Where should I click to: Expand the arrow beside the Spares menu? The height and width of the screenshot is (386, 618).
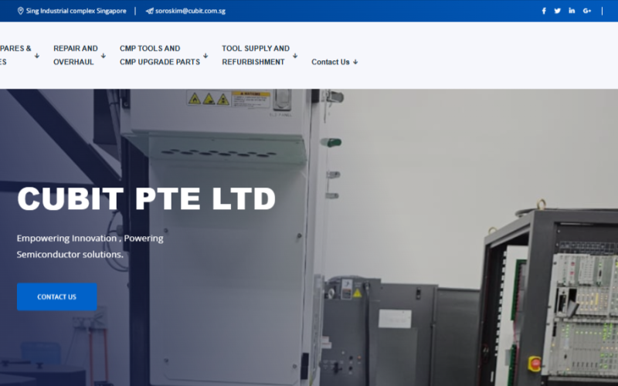[x=36, y=56]
